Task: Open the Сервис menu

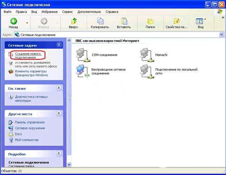Action: click(x=67, y=12)
